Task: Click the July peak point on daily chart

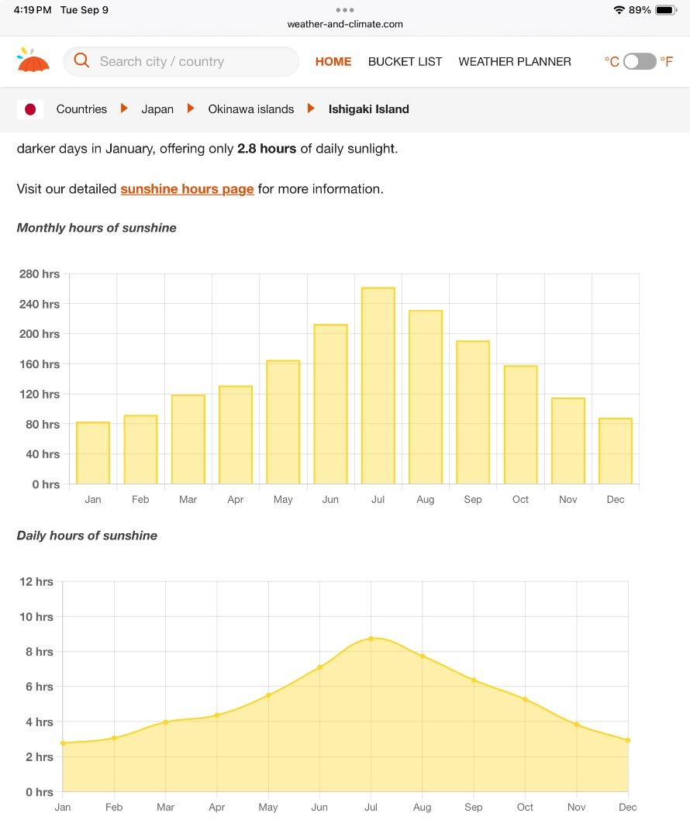Action: (x=371, y=639)
